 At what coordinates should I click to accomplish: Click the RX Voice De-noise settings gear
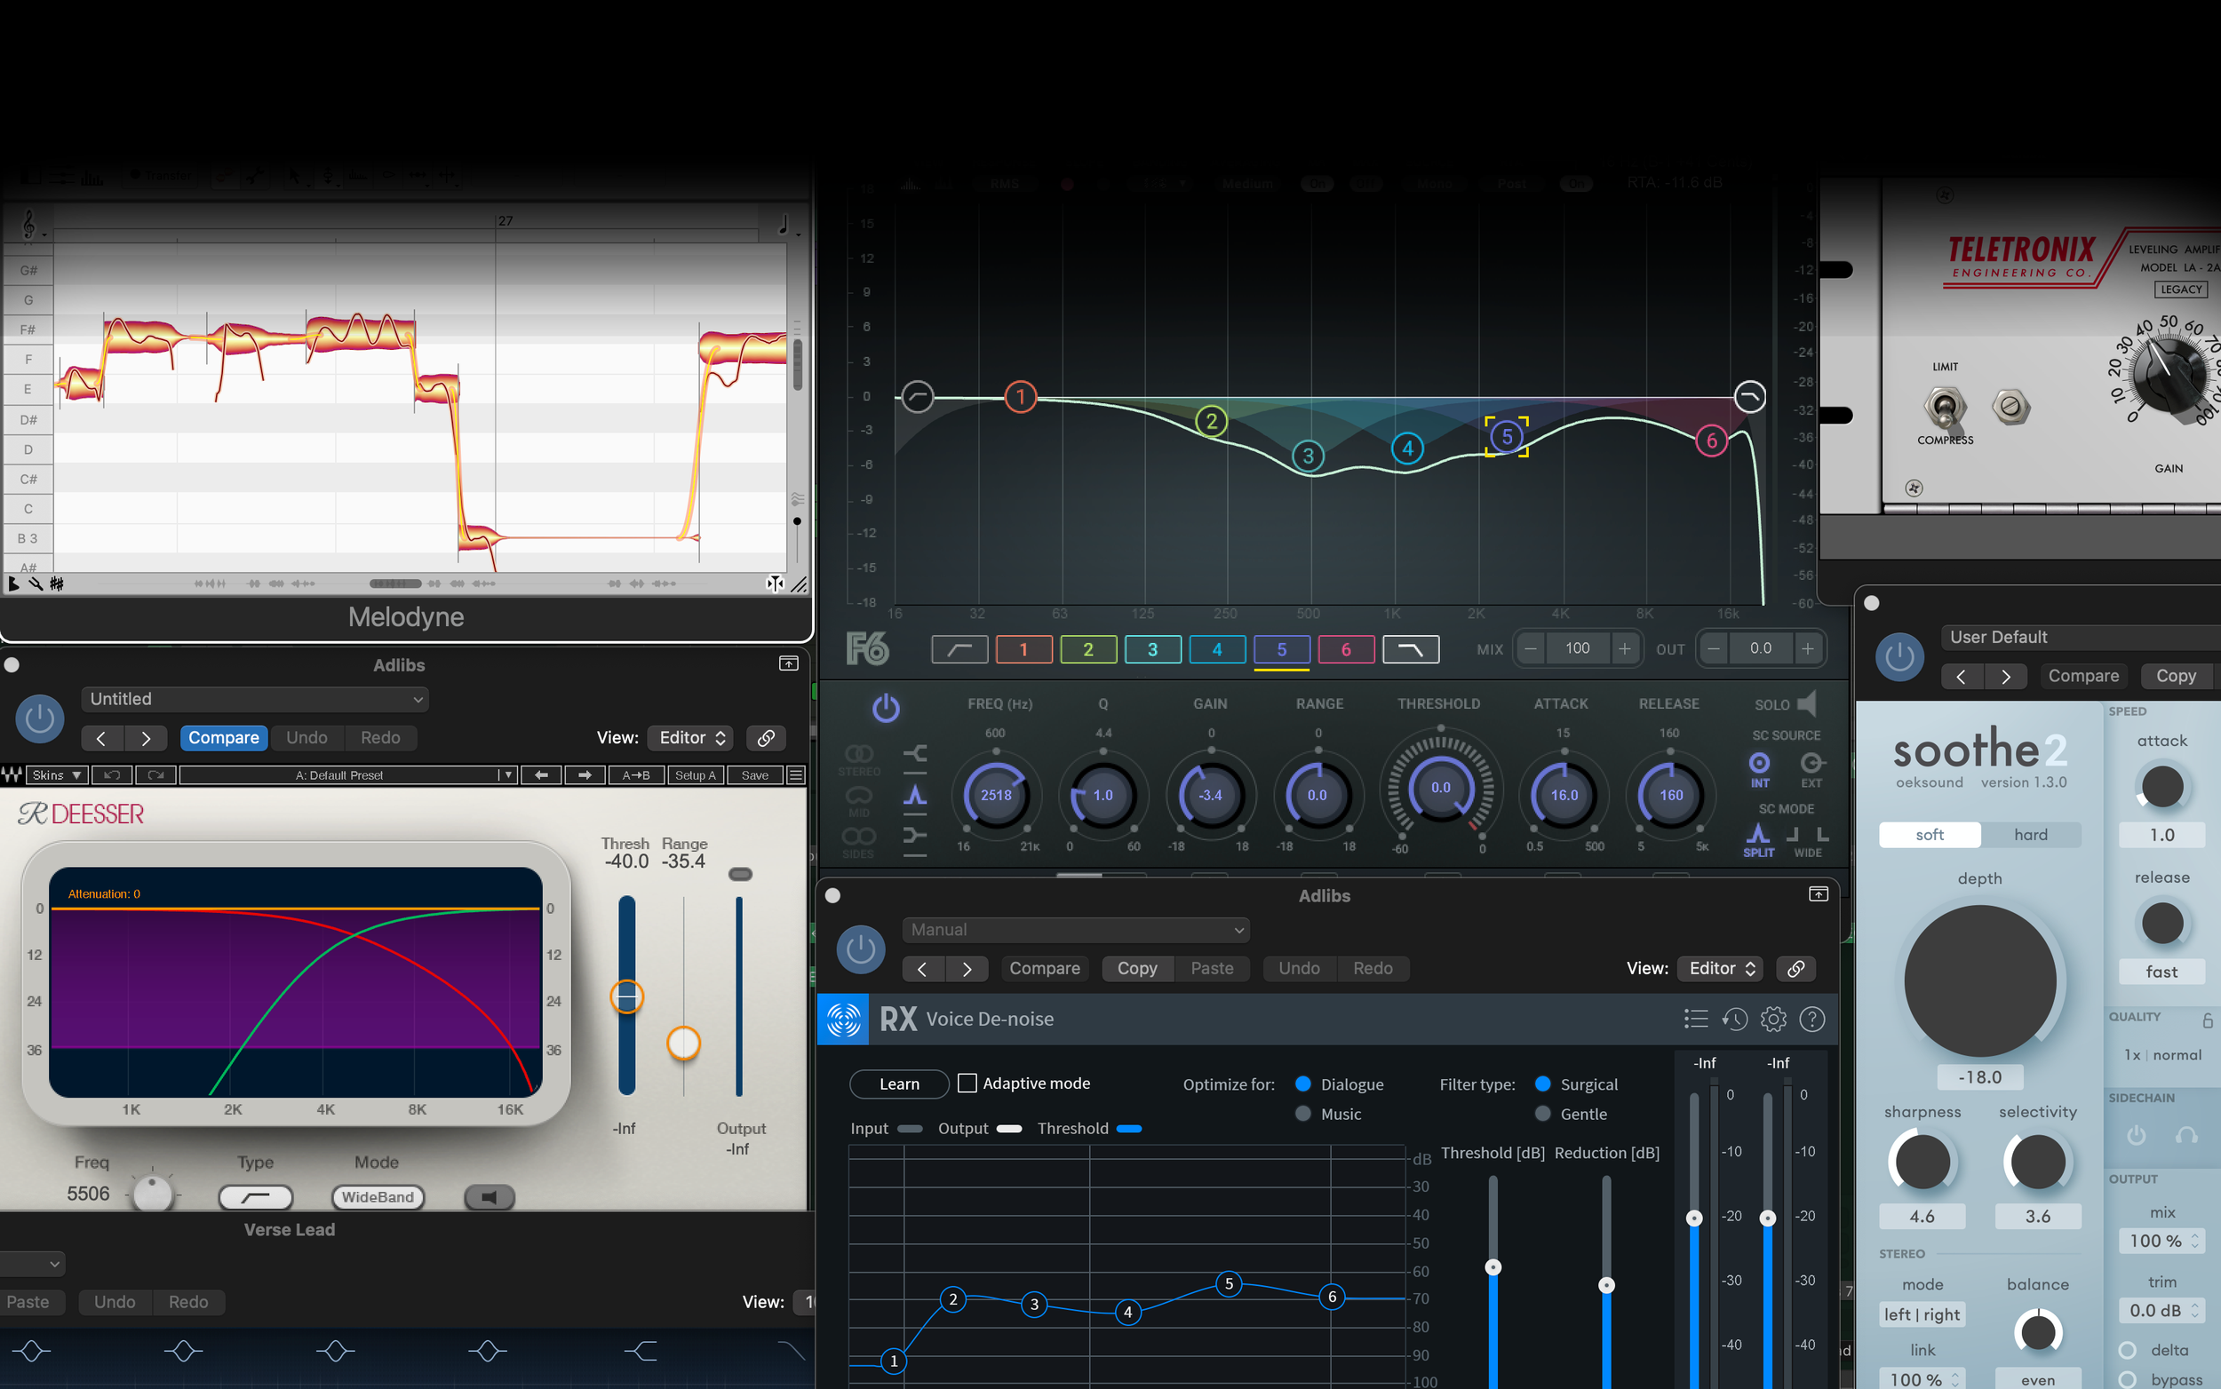[1772, 1019]
